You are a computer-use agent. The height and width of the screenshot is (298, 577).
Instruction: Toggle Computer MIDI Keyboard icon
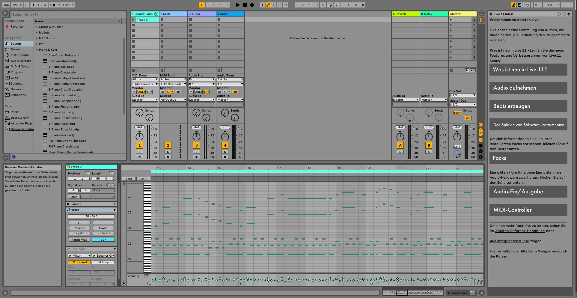(519, 5)
